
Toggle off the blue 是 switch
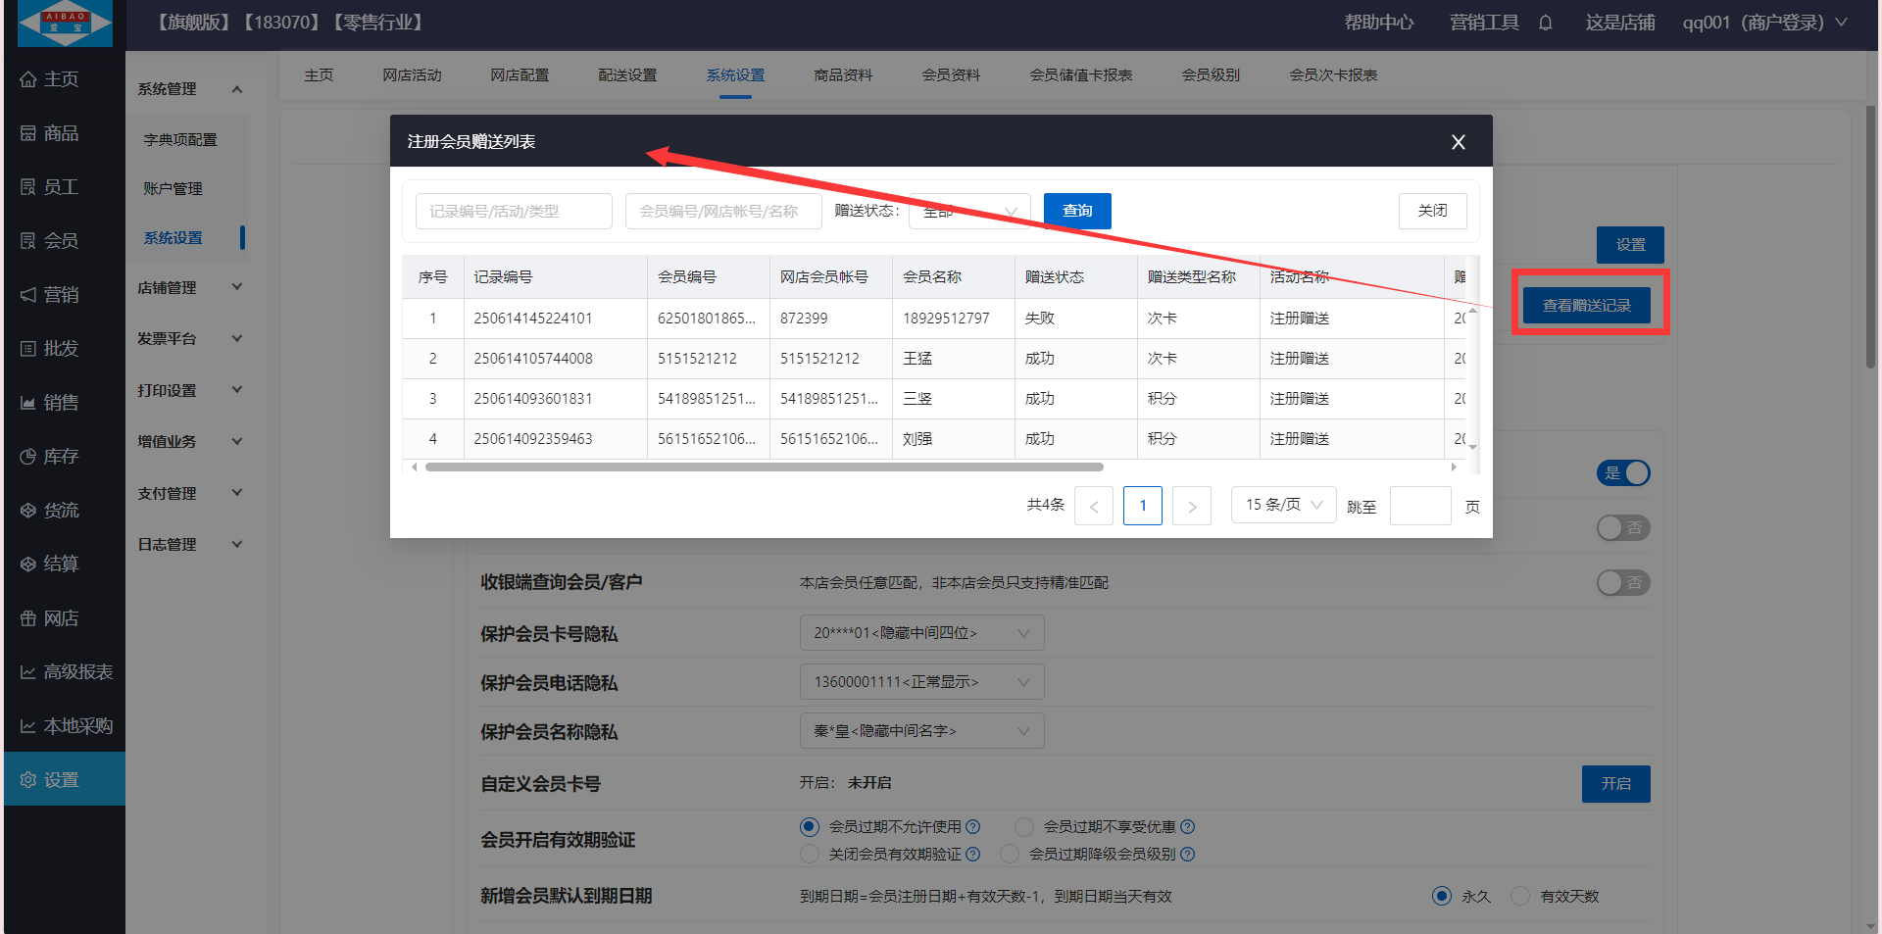1624,473
